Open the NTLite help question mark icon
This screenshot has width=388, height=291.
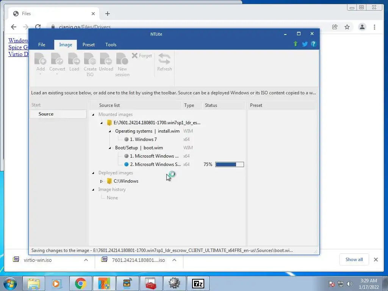pos(313,44)
